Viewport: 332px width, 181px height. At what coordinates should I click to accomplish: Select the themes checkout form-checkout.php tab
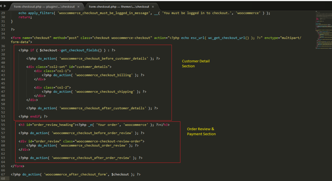pos(118,6)
